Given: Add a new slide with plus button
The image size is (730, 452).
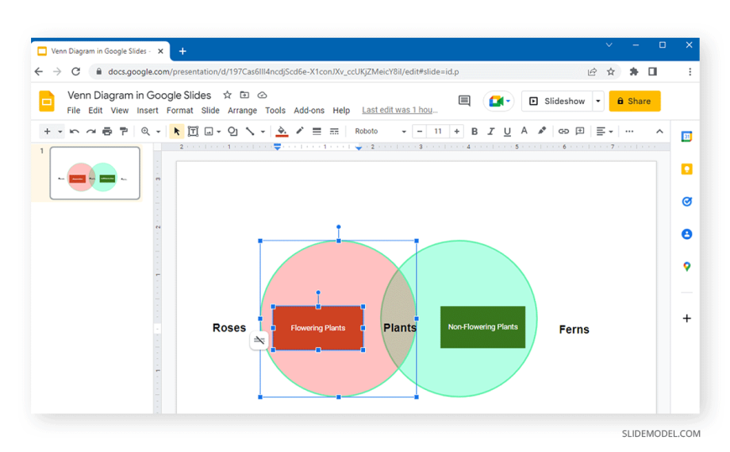Looking at the screenshot, I should (47, 132).
